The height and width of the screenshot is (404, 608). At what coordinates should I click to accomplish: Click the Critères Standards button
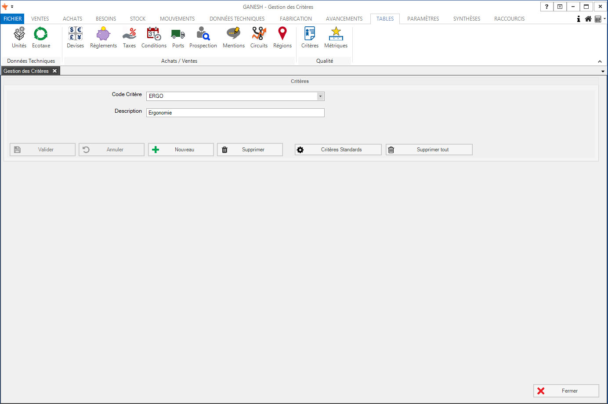click(x=338, y=150)
